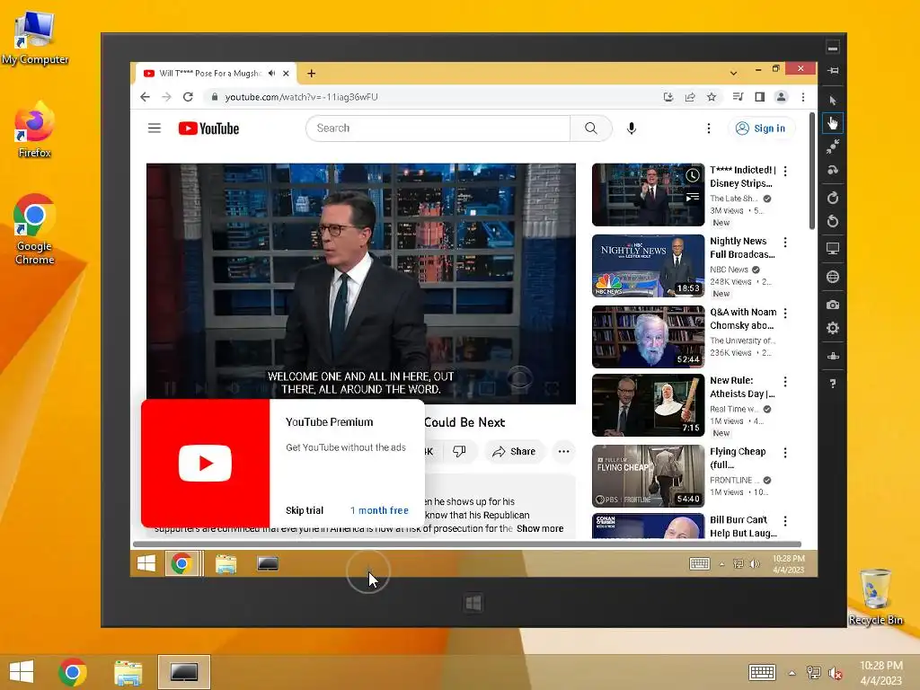Choose the pinch zoom gesture tool

coord(833,146)
